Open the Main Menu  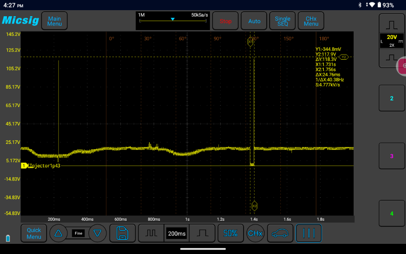tap(54, 21)
